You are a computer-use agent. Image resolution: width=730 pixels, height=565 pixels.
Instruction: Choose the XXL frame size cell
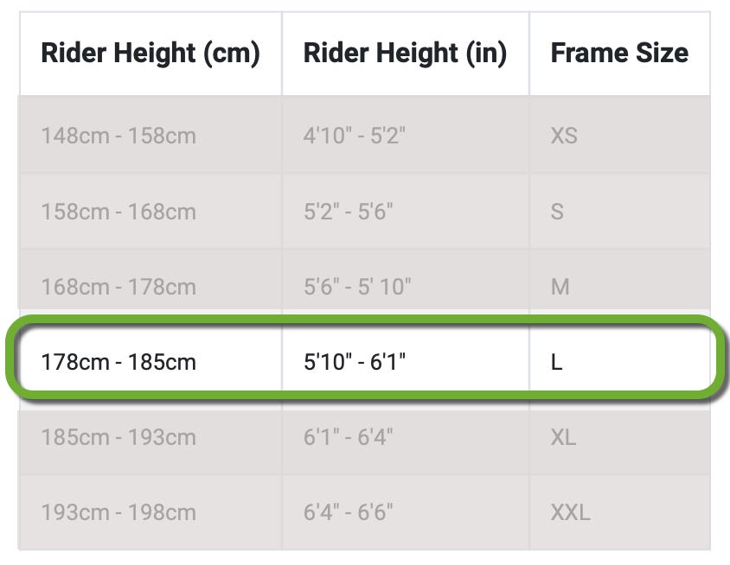[570, 511]
